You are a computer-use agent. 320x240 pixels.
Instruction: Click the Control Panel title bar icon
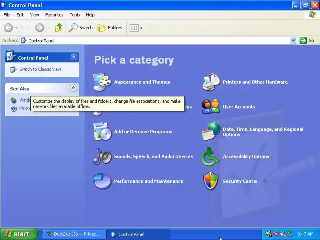tap(4, 5)
